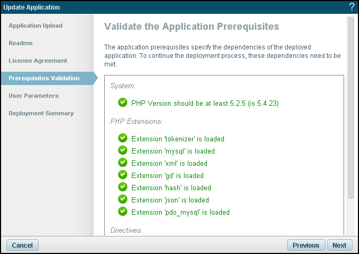This screenshot has height=254, width=359.
Task: Open the Deployment Summary step
Action: point(41,113)
